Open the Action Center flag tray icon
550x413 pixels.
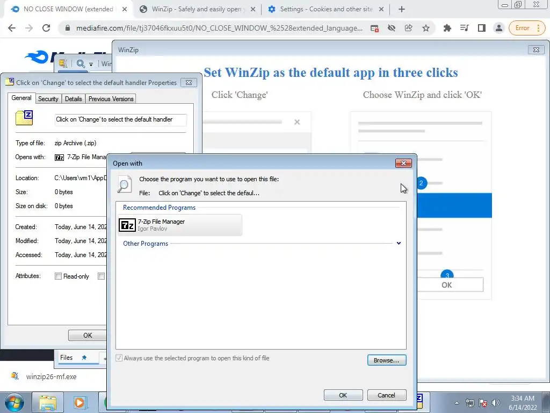(x=483, y=403)
